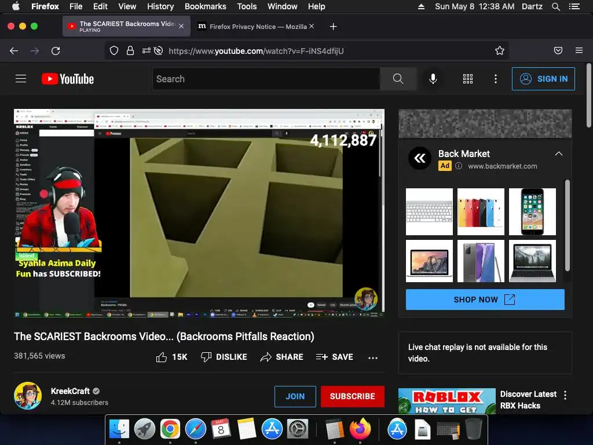Open the colorful iPhones ad thumbnail

pyautogui.click(x=481, y=211)
